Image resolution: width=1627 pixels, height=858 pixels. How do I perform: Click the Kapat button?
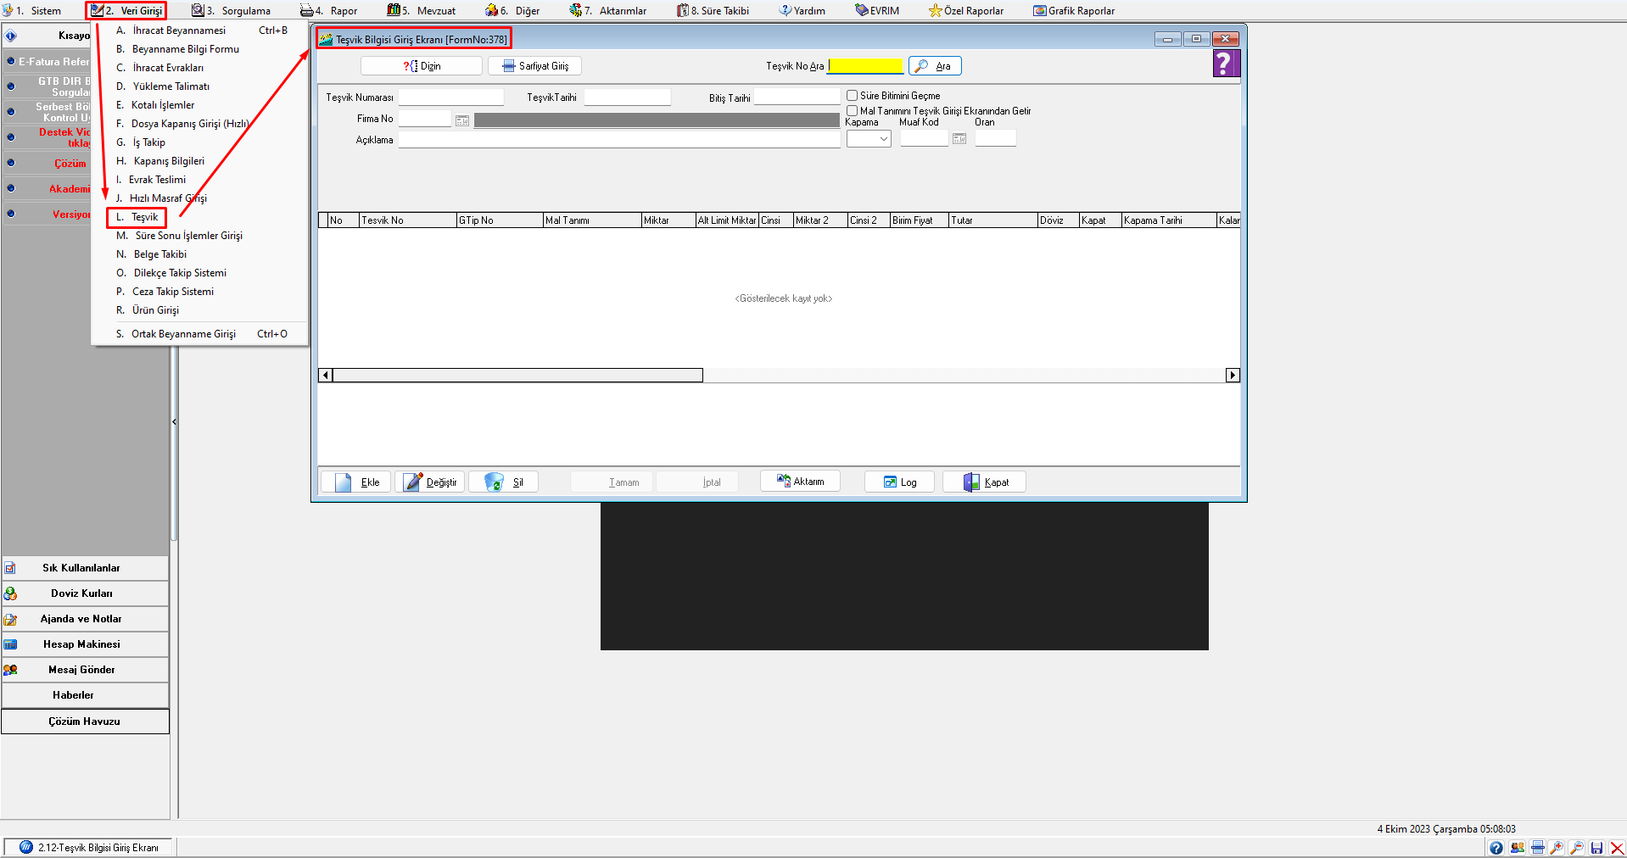(x=985, y=482)
